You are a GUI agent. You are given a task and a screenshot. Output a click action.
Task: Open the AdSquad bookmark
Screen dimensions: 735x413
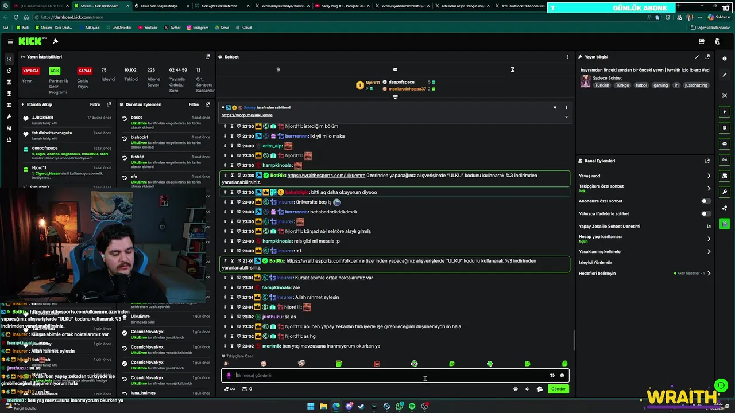click(x=89, y=27)
